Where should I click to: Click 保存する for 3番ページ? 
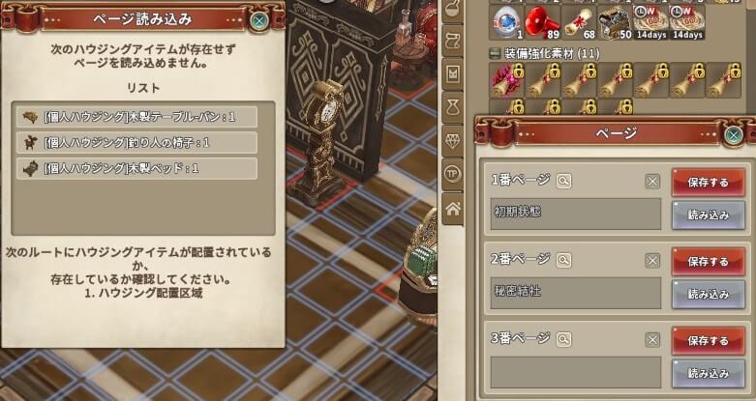[709, 341]
